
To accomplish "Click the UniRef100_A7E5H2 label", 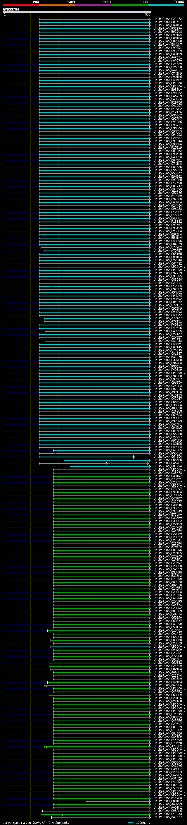I will [167, 746].
